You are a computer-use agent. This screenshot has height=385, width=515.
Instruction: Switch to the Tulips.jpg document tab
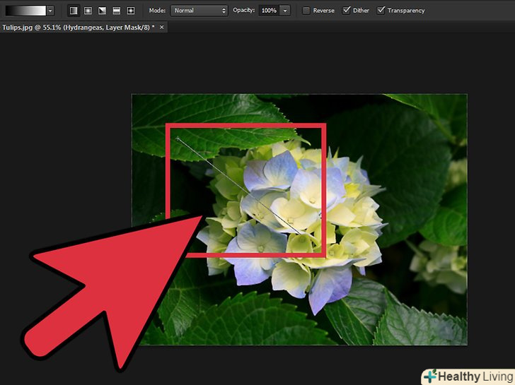point(78,27)
